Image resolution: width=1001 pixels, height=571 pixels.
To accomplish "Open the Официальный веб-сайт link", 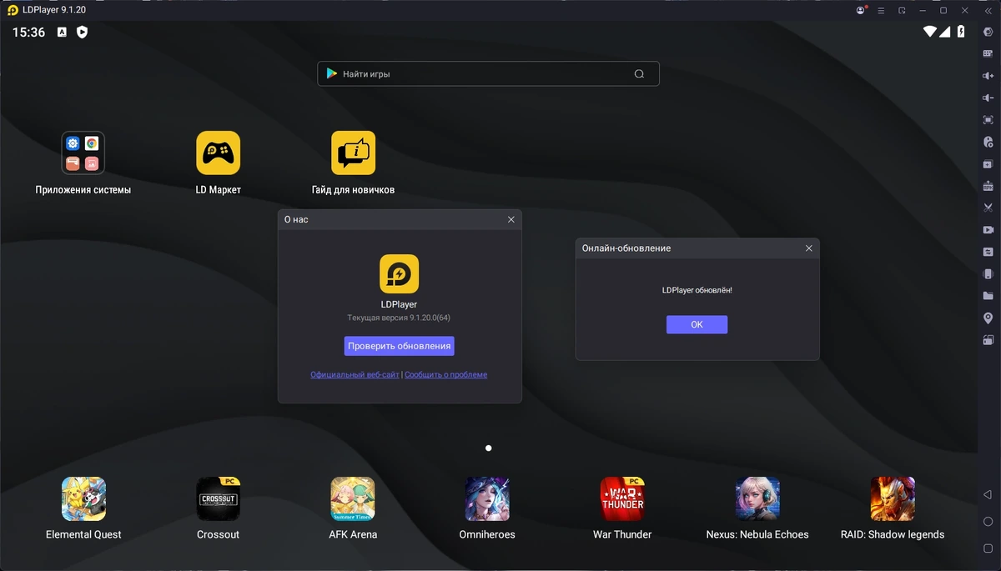I will (x=355, y=375).
